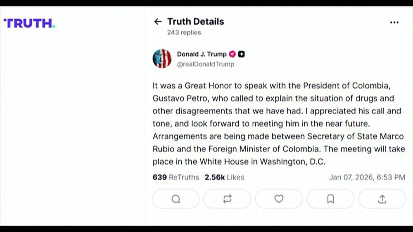Open the three-dot more options menu

point(394,22)
